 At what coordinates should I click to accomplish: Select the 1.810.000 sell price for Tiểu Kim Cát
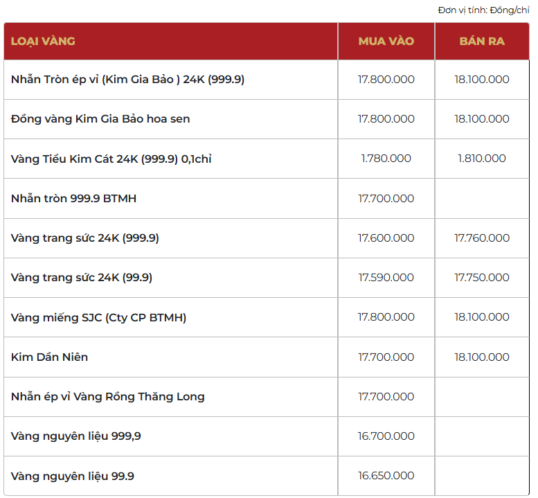(482, 159)
